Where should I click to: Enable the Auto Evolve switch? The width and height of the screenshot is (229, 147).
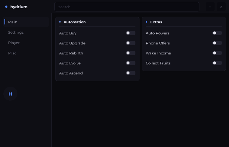tap(131, 63)
